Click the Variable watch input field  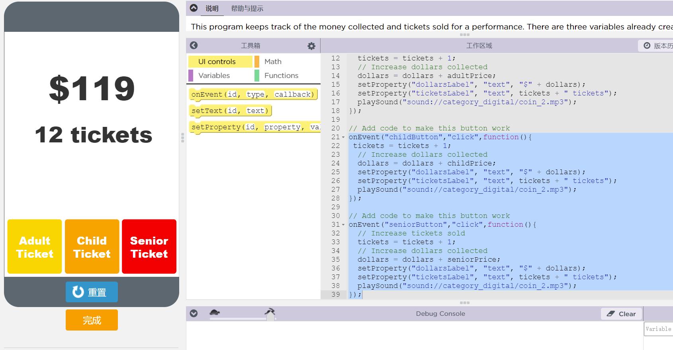pos(658,329)
